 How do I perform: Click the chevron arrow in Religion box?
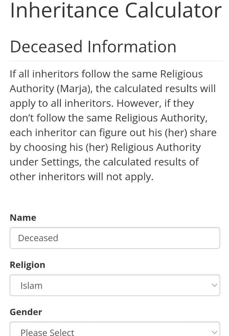[x=214, y=285]
